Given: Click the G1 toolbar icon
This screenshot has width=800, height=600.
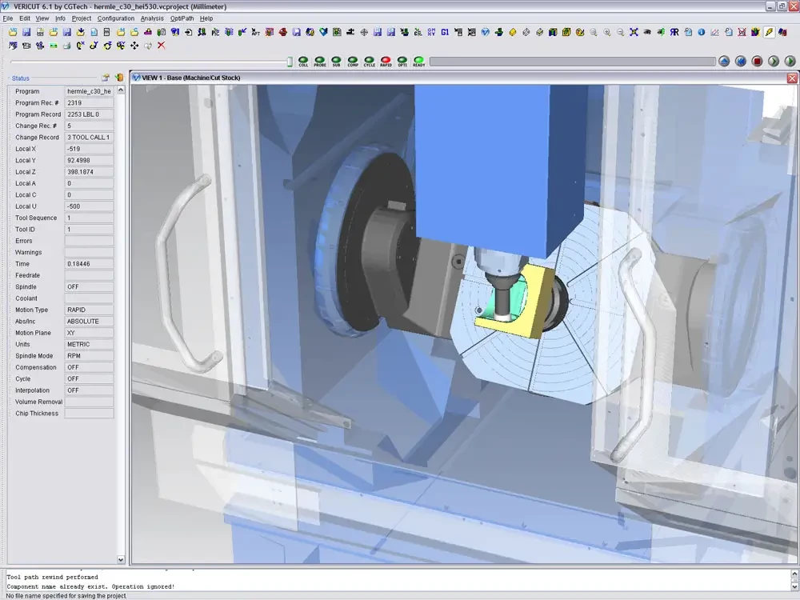Looking at the screenshot, I should 444,33.
